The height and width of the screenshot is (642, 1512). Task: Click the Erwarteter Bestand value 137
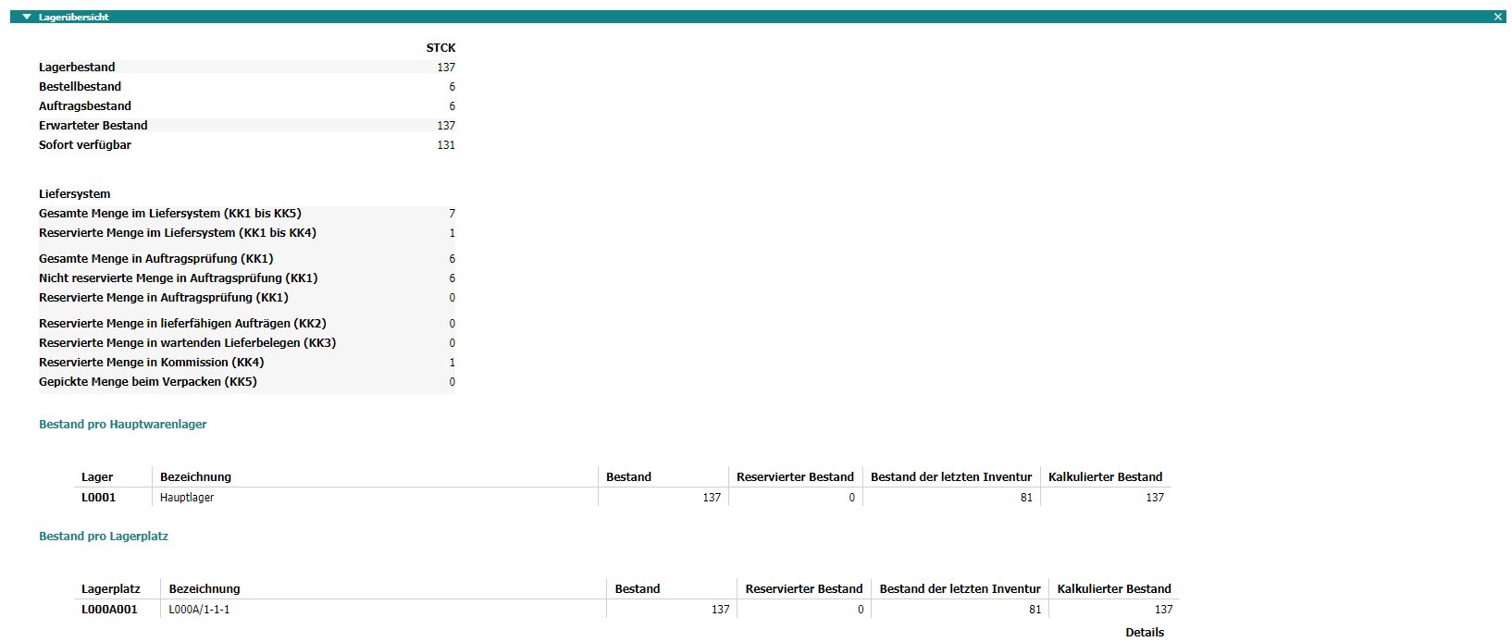(x=446, y=126)
